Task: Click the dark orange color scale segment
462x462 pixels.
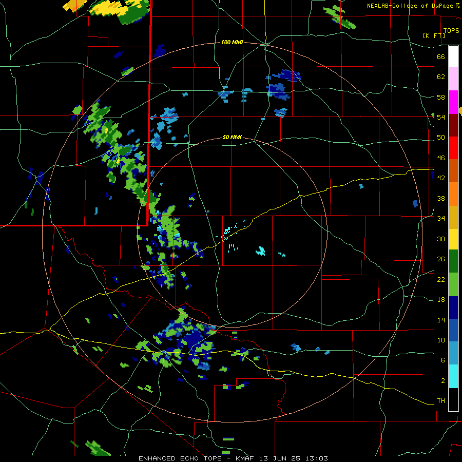Action: pos(453,171)
